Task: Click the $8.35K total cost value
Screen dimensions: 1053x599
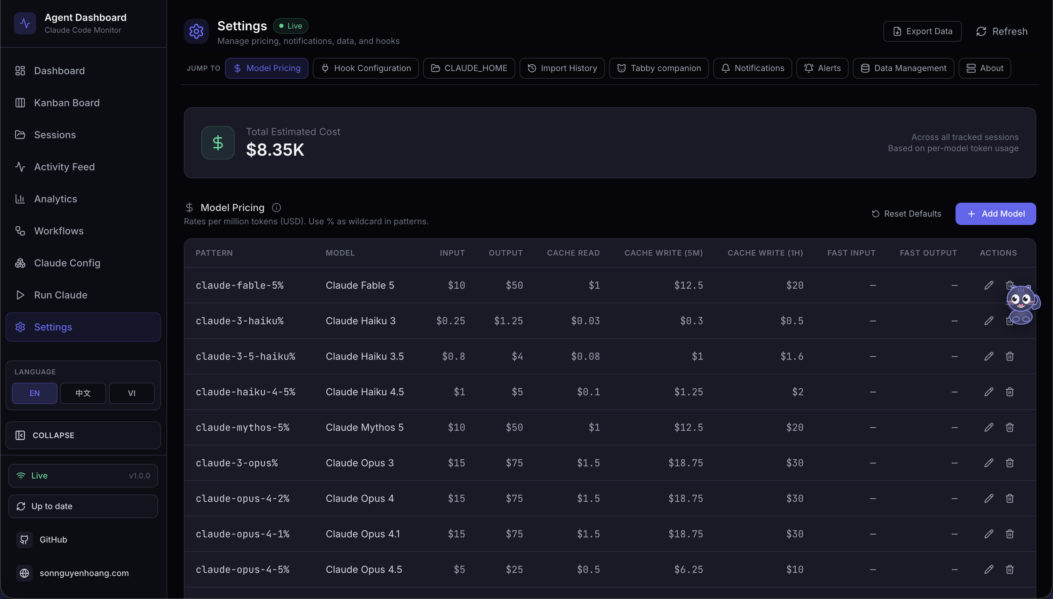Action: (x=275, y=150)
